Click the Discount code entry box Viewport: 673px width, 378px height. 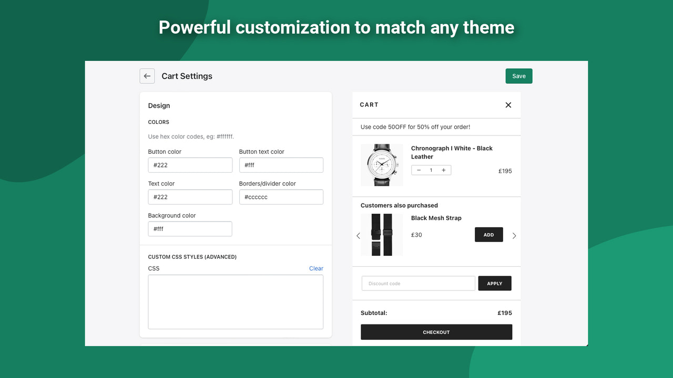pyautogui.click(x=418, y=283)
